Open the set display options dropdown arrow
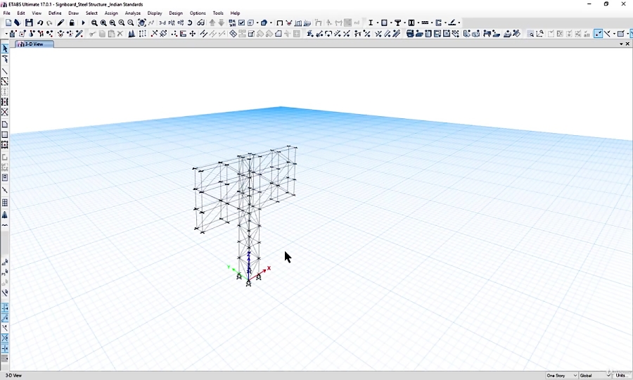 coord(257,23)
